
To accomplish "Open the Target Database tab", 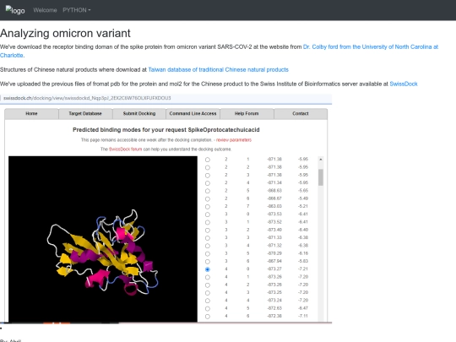I will [x=85, y=114].
